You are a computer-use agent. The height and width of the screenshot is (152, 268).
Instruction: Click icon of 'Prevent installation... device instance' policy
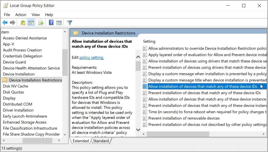145,105
